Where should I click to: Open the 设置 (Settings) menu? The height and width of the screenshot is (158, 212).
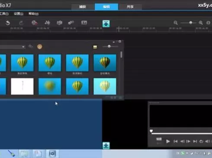coord(19,14)
